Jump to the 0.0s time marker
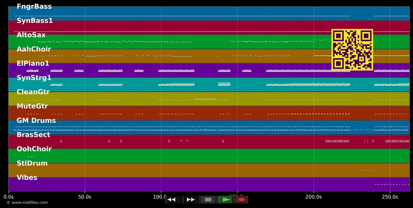 9,197
